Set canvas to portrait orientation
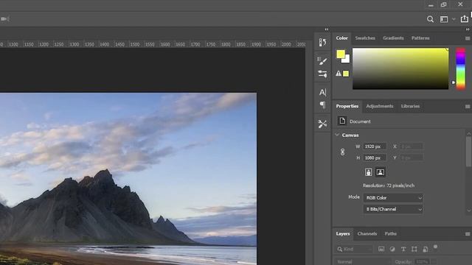 (368, 172)
